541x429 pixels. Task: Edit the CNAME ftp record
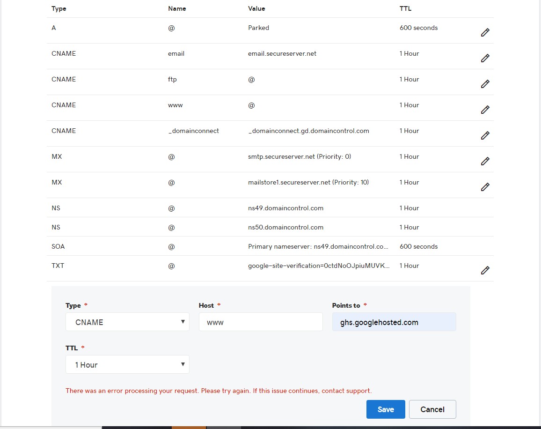point(485,84)
